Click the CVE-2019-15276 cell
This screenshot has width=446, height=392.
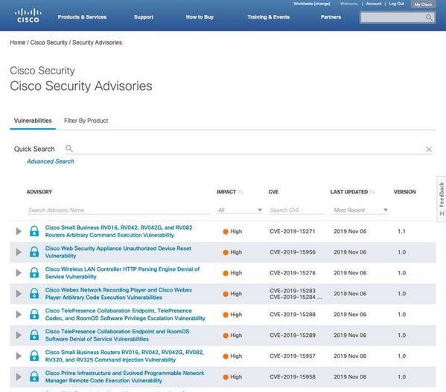[293, 273]
